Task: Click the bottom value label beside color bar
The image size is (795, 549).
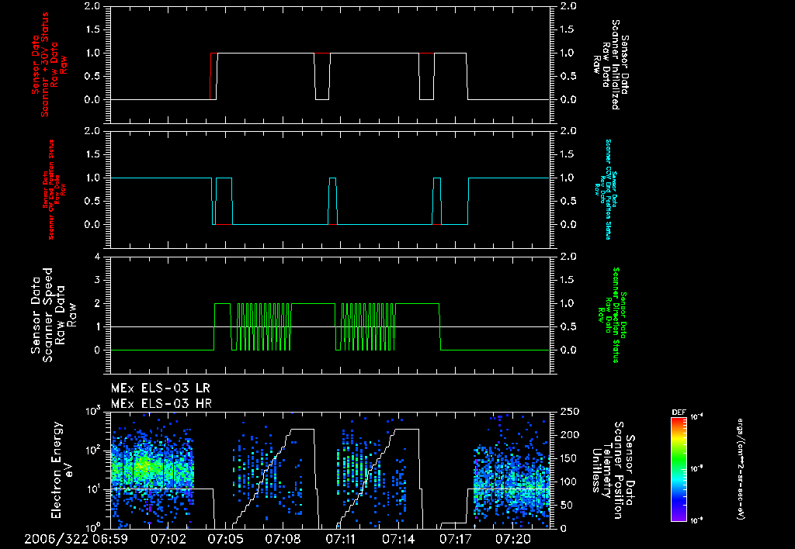Action: (698, 520)
